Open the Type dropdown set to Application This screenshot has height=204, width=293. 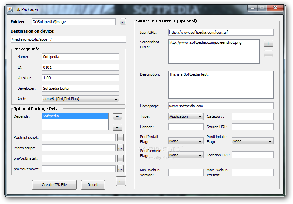186,116
